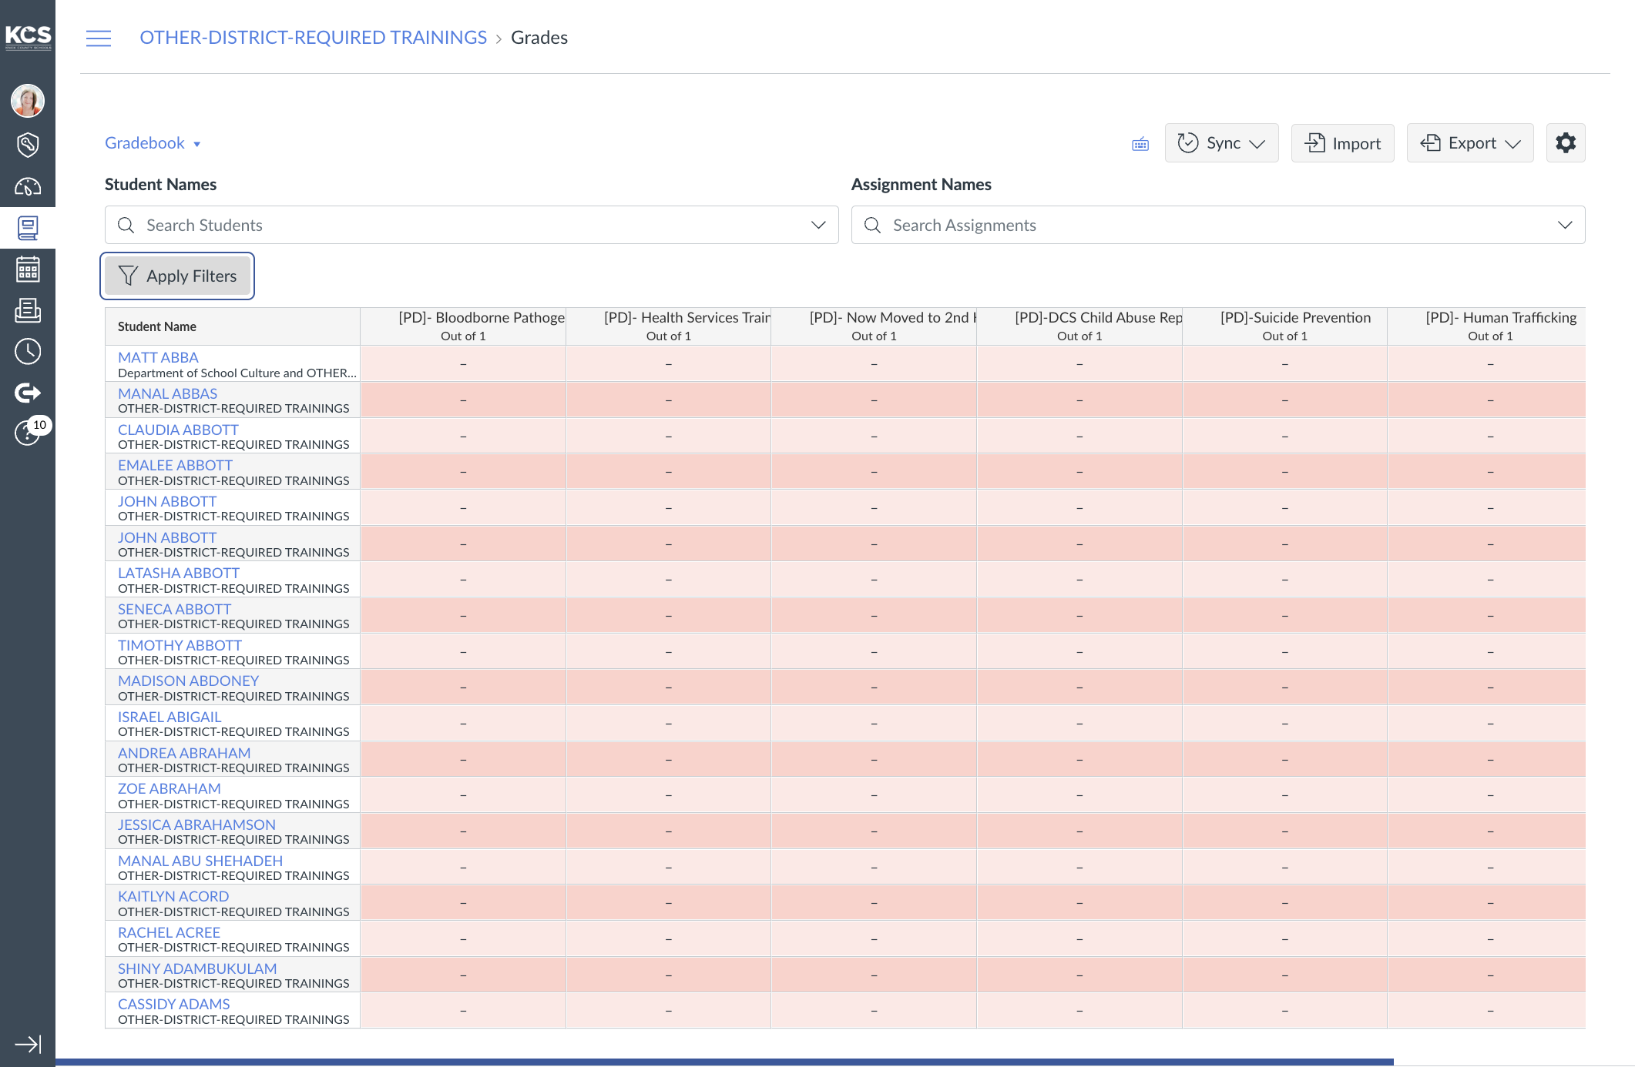Open the Gradebook view dropdown
The height and width of the screenshot is (1067, 1635).
153,143
